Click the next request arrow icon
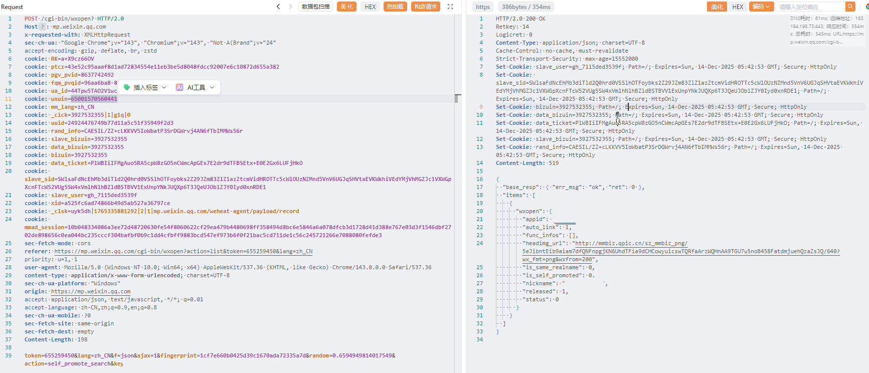Viewport: 869px width, 373px height. click(x=290, y=7)
